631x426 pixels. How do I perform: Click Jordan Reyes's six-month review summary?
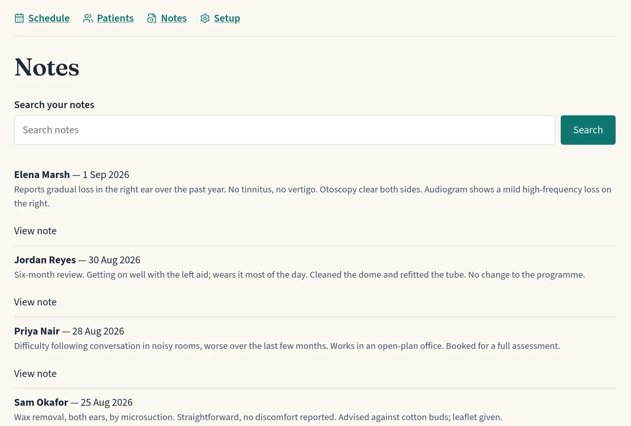(299, 275)
